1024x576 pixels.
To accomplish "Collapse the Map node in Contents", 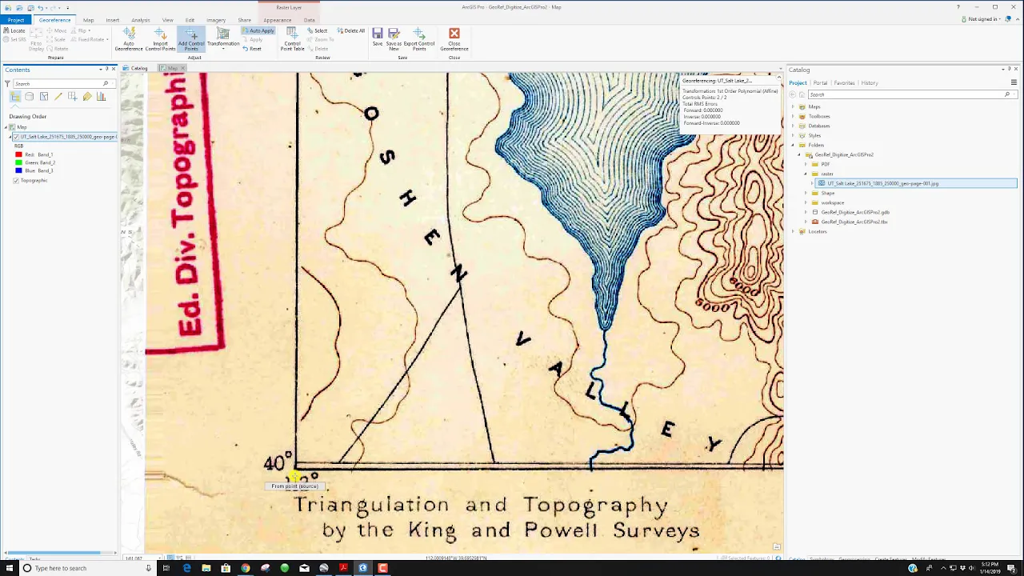I will pos(6,127).
